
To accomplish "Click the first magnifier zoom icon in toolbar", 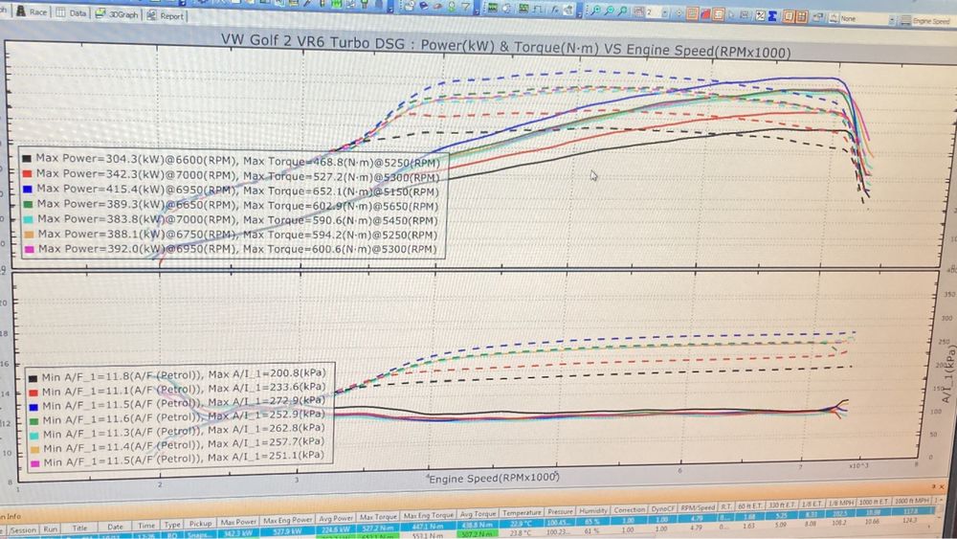I will tap(595, 11).
